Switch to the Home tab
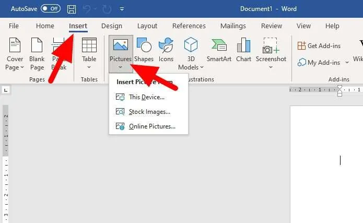 (x=45, y=26)
